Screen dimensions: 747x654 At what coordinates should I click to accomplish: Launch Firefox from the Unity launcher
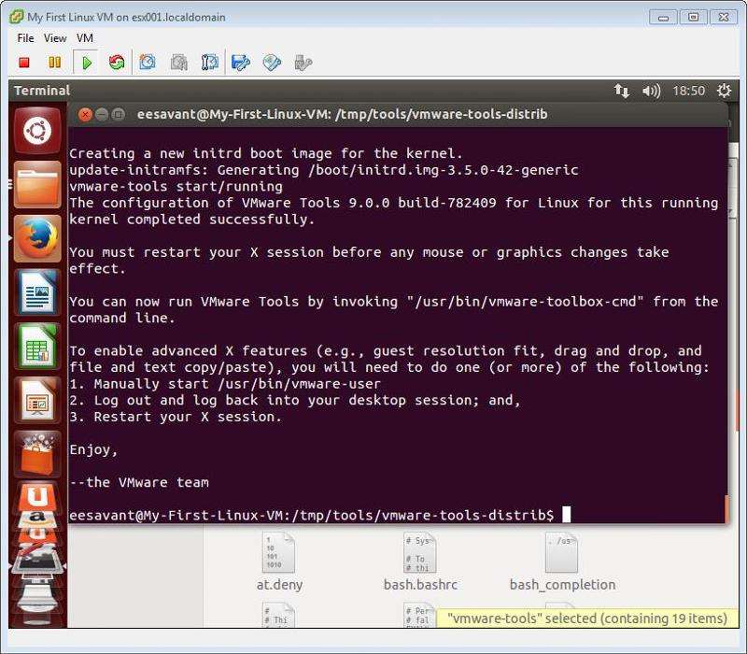tap(37, 238)
